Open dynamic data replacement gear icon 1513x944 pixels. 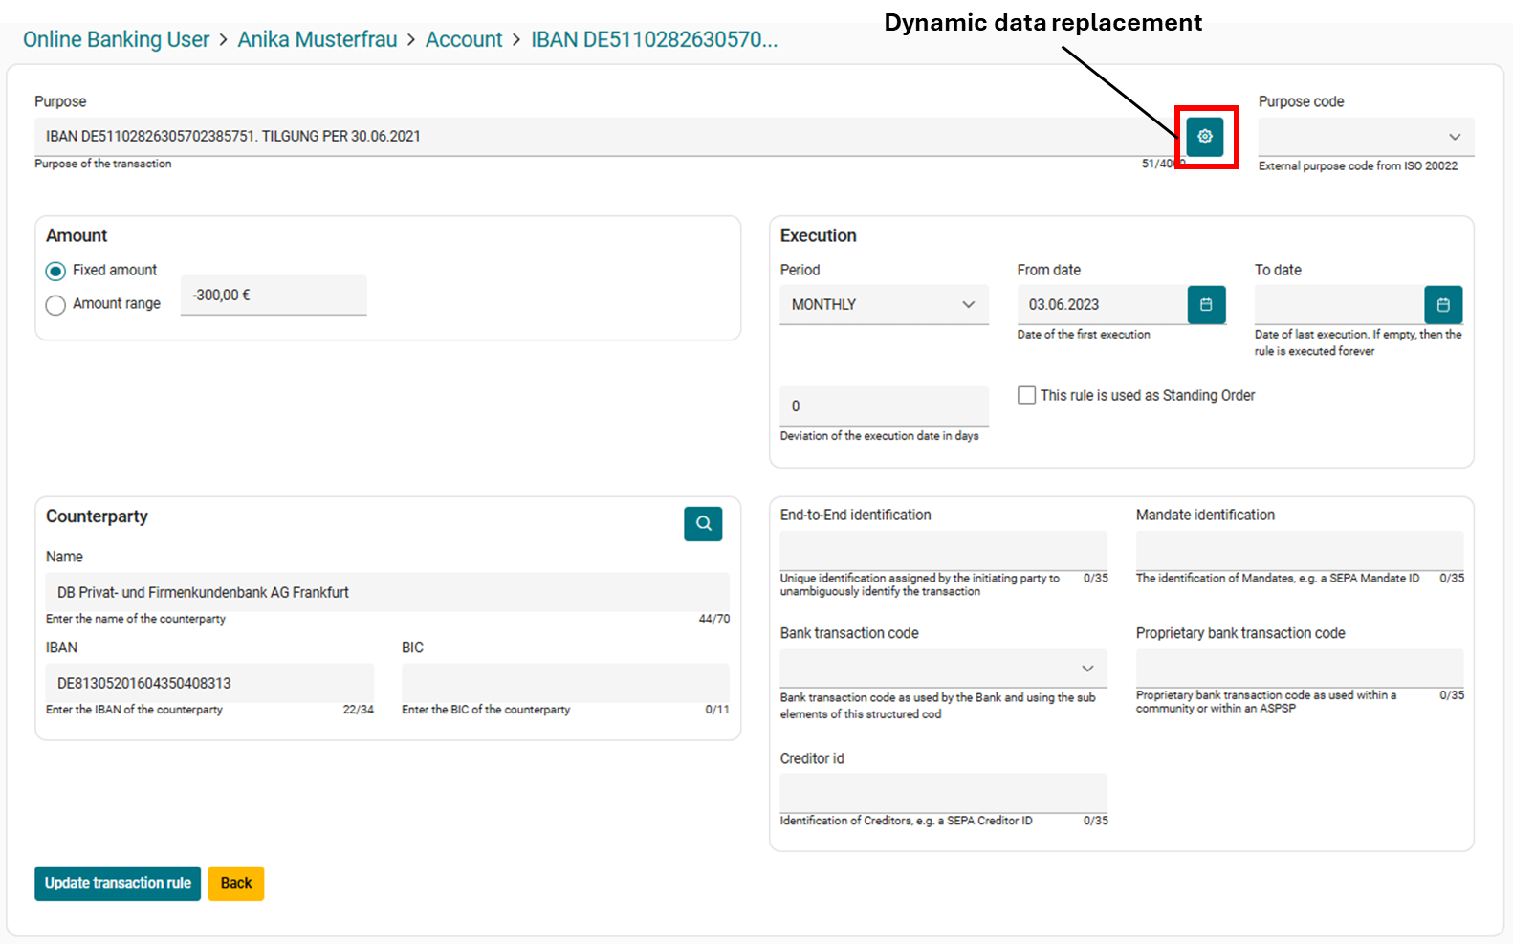tap(1204, 137)
